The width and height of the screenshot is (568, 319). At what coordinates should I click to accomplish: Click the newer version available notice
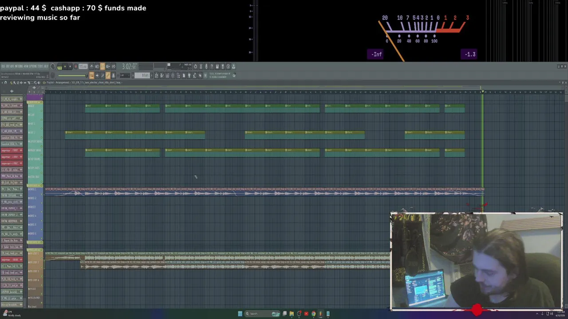[221, 75]
